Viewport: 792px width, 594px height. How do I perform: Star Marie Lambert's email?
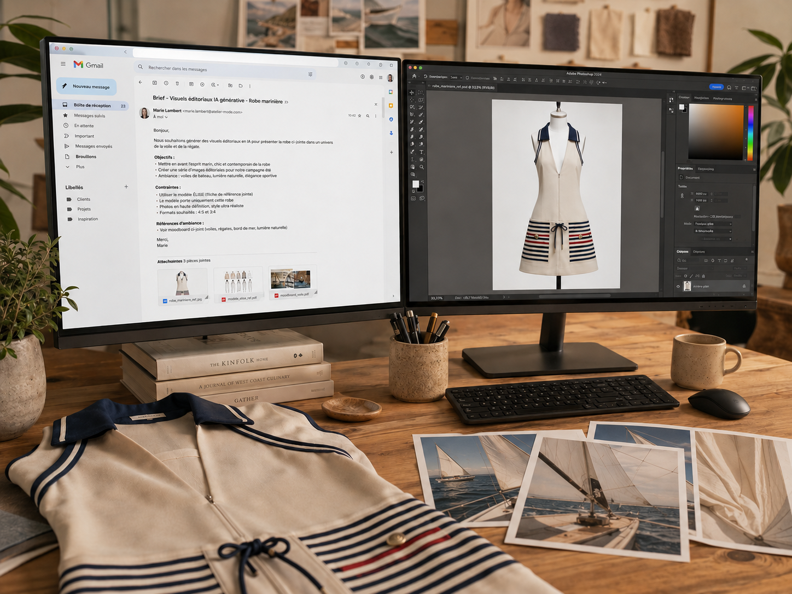coord(359,116)
